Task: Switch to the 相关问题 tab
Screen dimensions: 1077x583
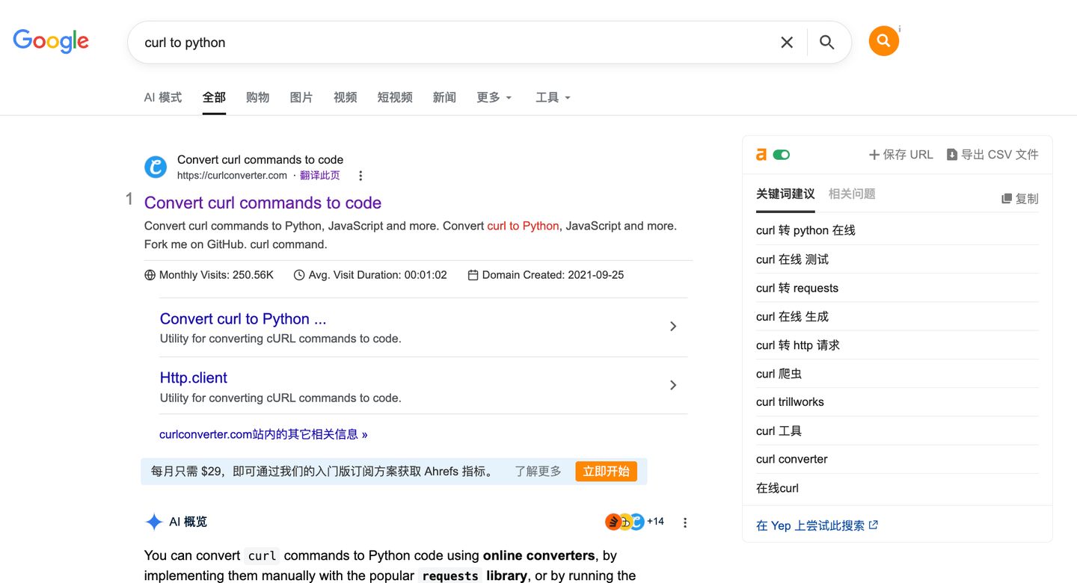Action: 852,194
